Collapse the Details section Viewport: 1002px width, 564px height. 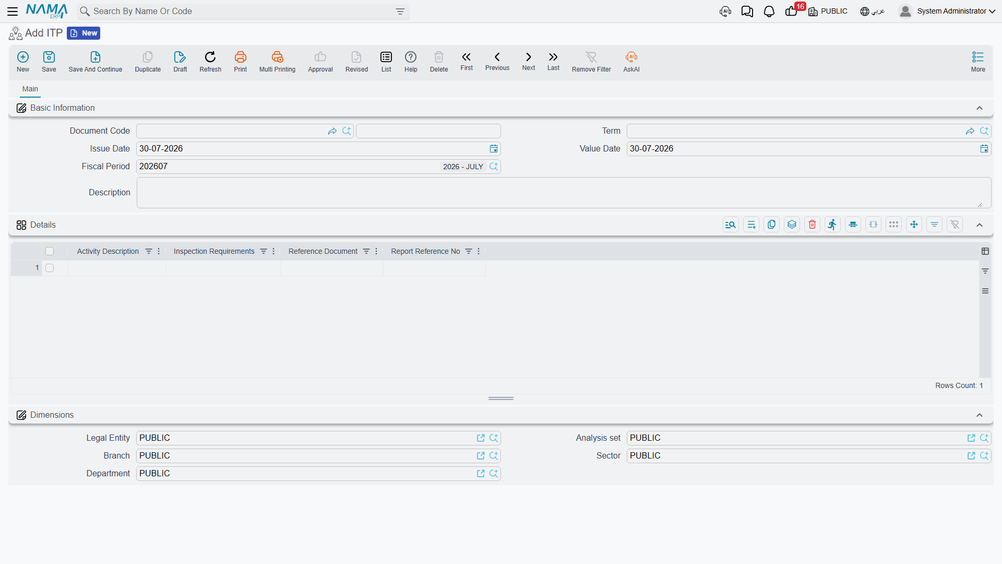(x=980, y=225)
